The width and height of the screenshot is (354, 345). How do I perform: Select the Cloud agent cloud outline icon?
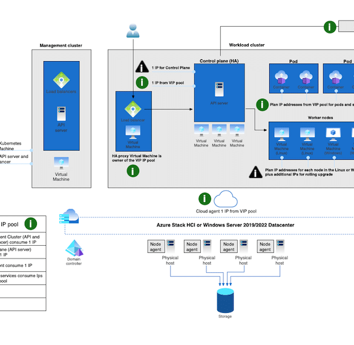pos(226,199)
